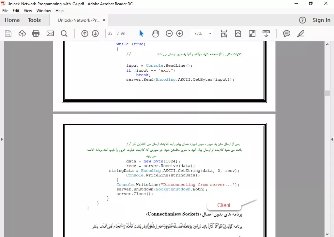
Task: Expand the left navigation pane arrow
Action: (2, 139)
